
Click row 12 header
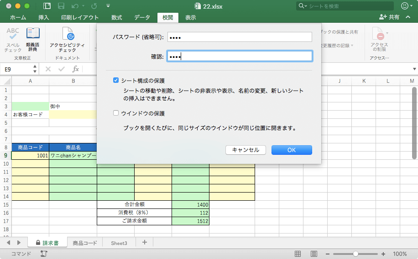tap(6, 180)
